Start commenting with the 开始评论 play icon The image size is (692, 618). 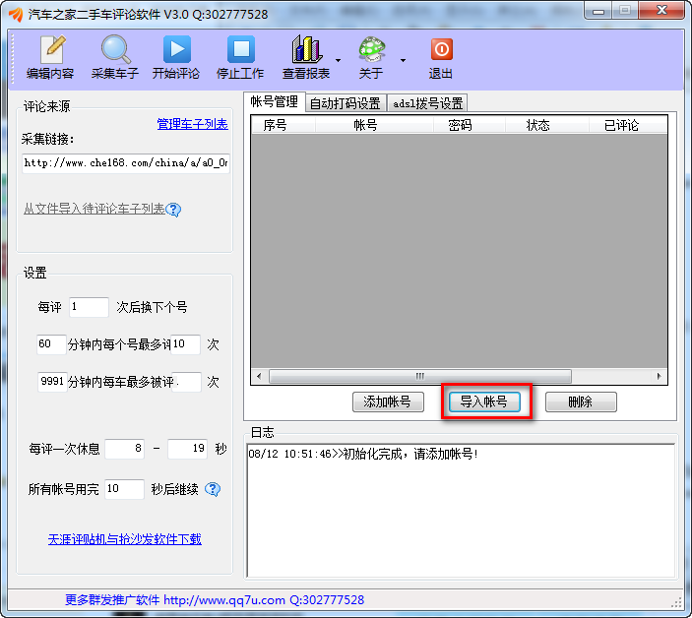[177, 49]
